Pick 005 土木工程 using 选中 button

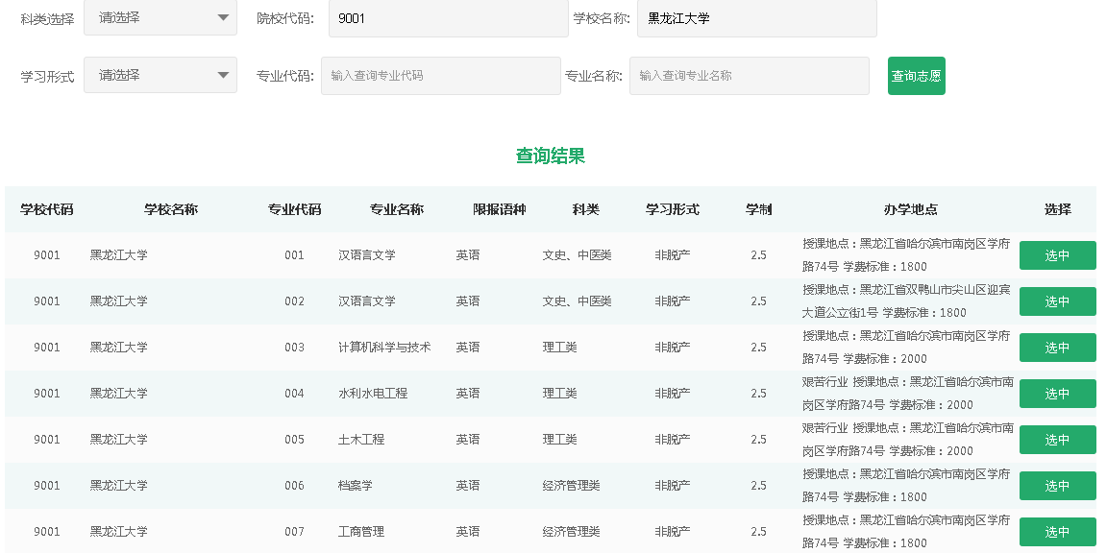[1057, 440]
